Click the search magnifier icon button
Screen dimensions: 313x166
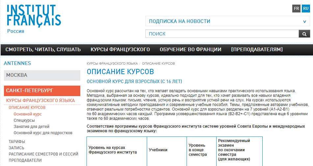[304, 34]
